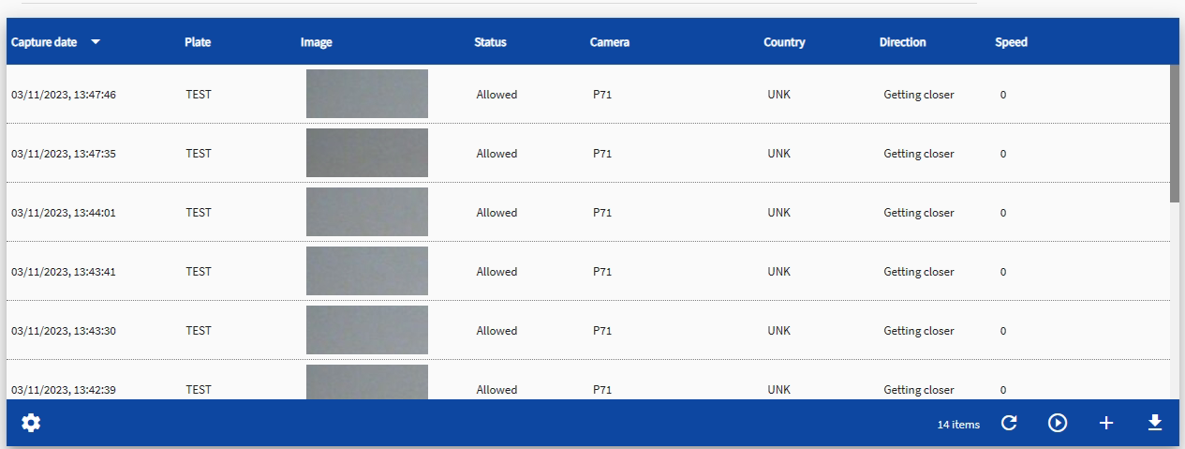This screenshot has width=1185, height=449.
Task: Sort by Direction column header
Action: [903, 42]
